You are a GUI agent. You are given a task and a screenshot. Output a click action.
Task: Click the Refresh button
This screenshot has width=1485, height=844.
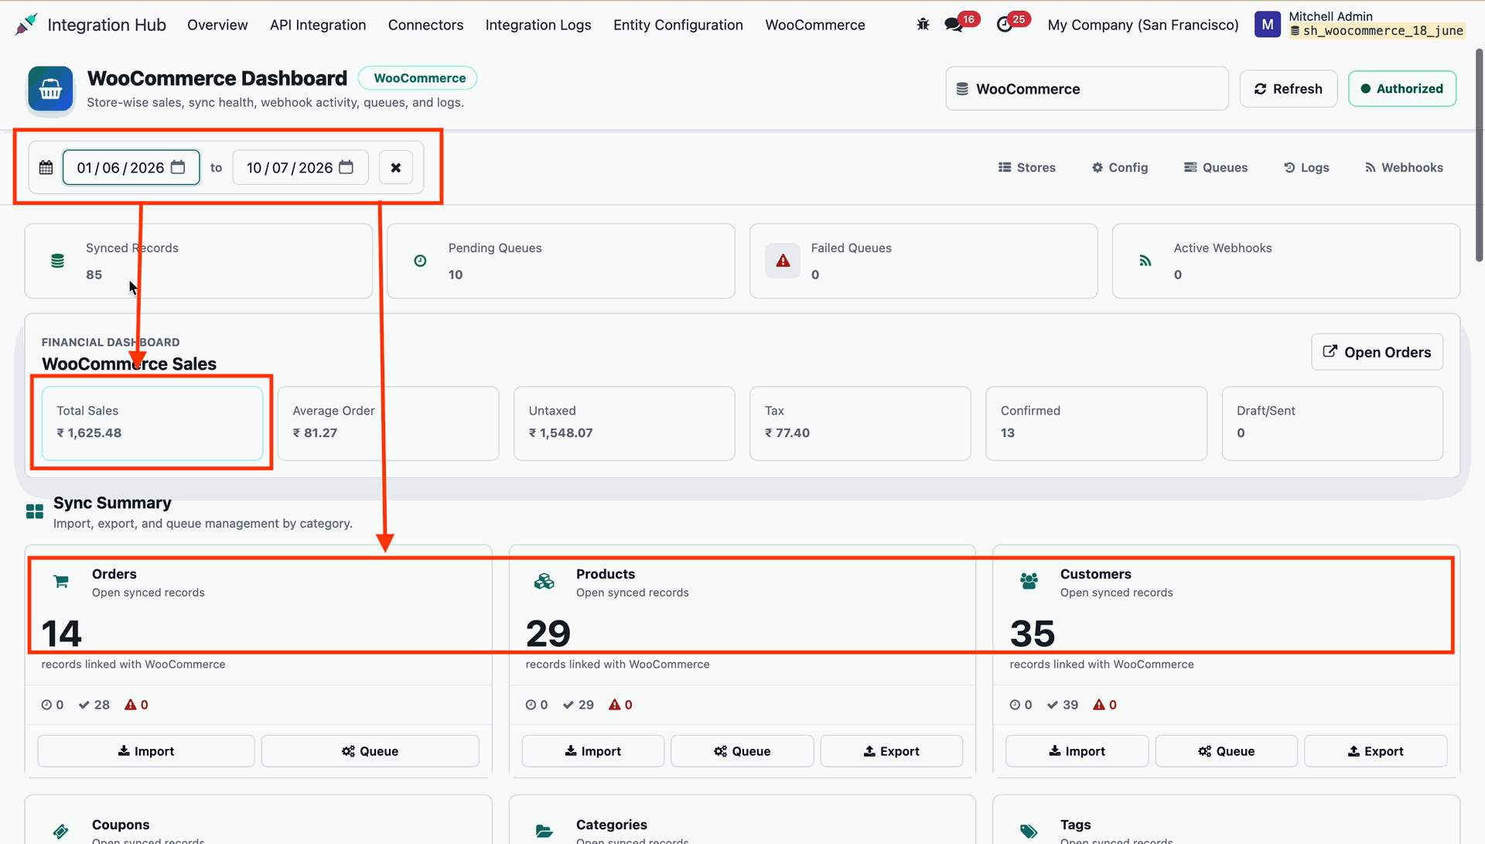click(x=1289, y=89)
